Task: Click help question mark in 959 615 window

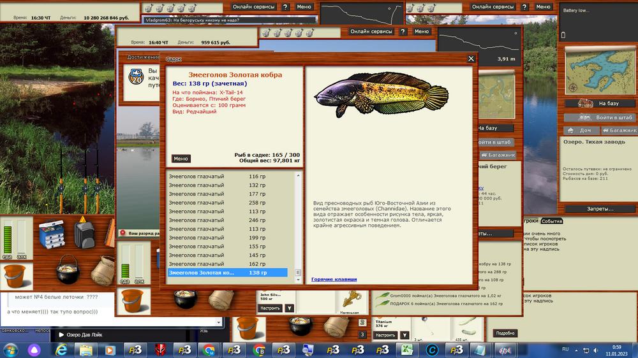Action: click(x=403, y=31)
